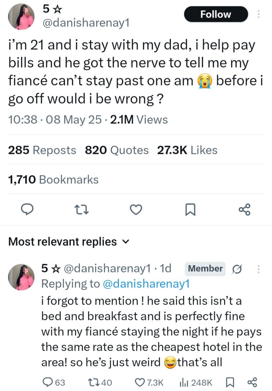Share the reply post
The height and width of the screenshot is (391, 272).
click(252, 382)
